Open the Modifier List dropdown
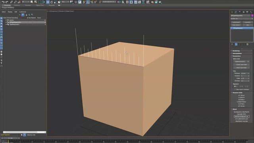Viewport: 254px width, 143px height. click(242, 19)
